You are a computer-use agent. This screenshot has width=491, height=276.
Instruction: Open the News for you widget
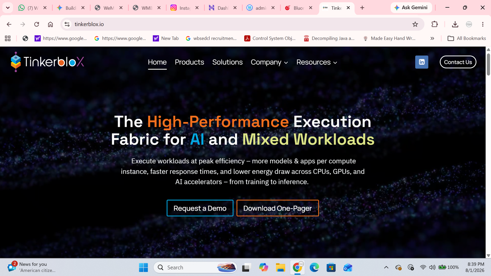coord(31,267)
